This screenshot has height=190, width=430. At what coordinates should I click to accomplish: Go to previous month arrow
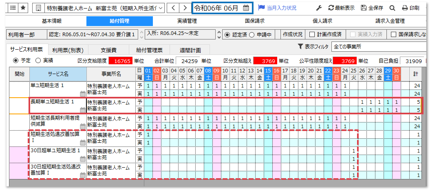[173, 8]
